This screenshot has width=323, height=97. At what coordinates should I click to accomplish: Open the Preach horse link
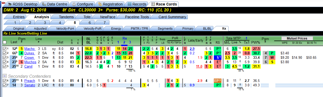pos(30,81)
